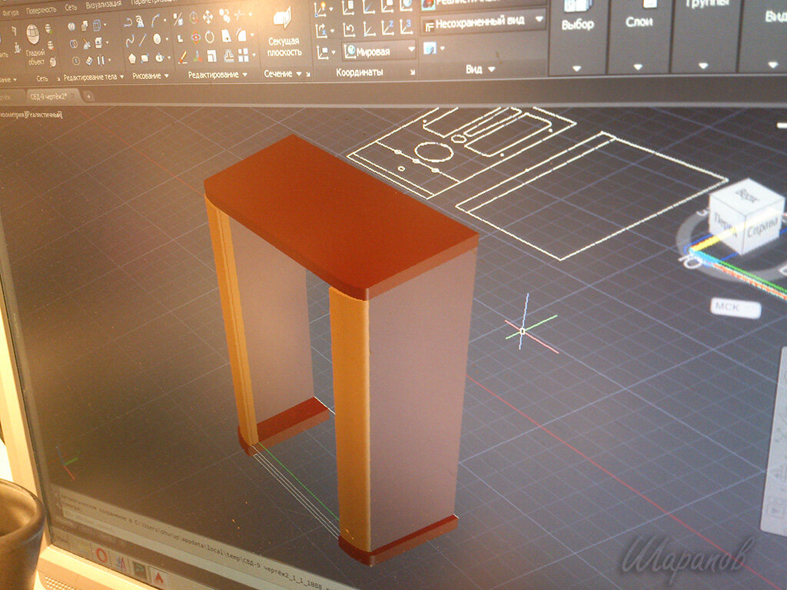The width and height of the screenshot is (787, 590).
Task: Switch to the Фигура ribbon tab
Action: click(x=11, y=12)
